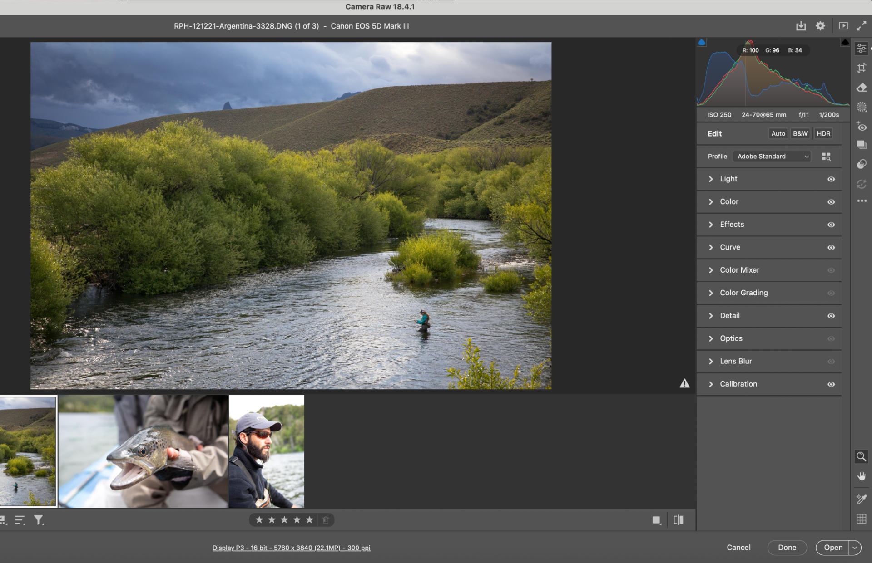Toggle Color panel visibility eye
The image size is (872, 563).
tap(831, 202)
